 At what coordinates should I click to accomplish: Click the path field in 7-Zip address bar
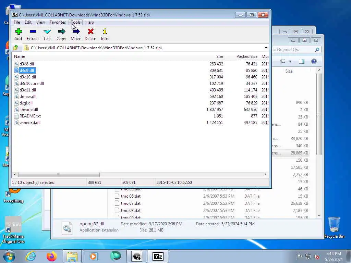pos(143,48)
